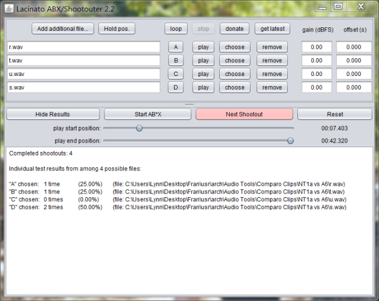Edit offset field for s.wav row
Viewport: 379px width, 301px height.
click(354, 87)
